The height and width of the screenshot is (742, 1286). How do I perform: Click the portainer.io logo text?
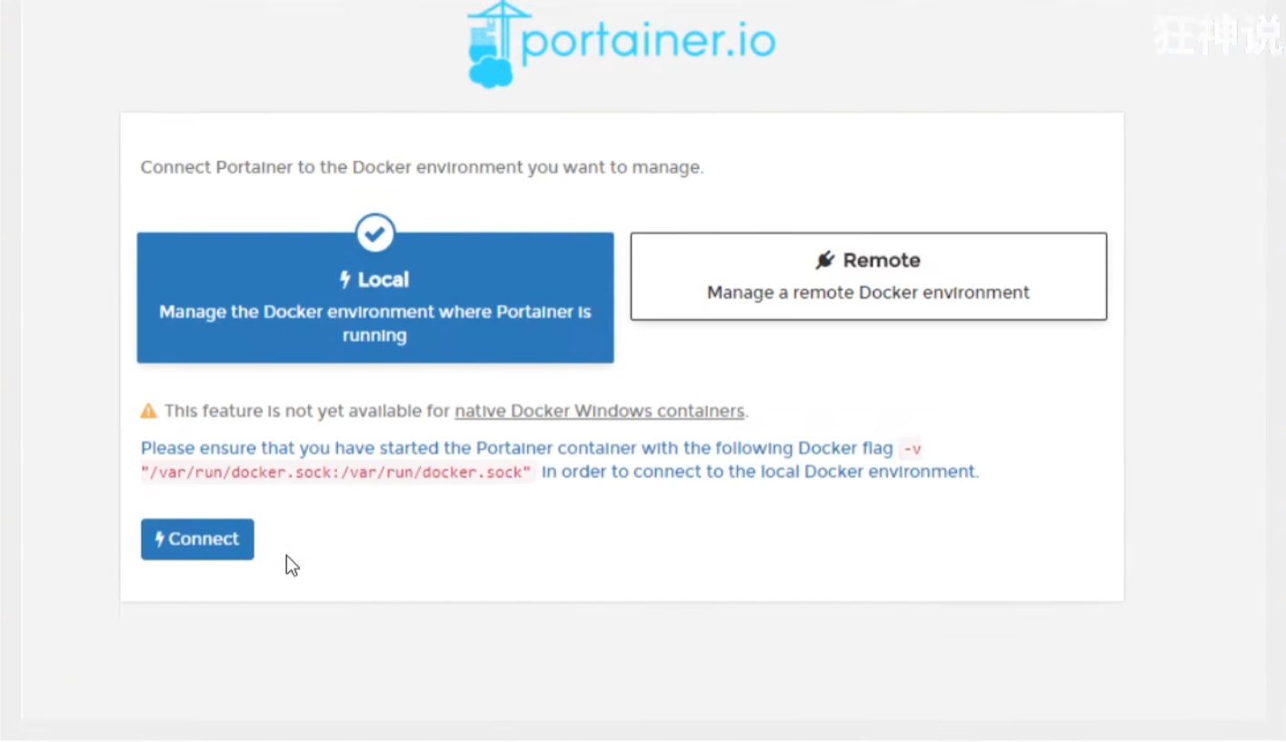[648, 41]
